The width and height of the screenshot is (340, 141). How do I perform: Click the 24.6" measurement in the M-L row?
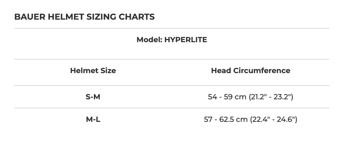(x=286, y=120)
